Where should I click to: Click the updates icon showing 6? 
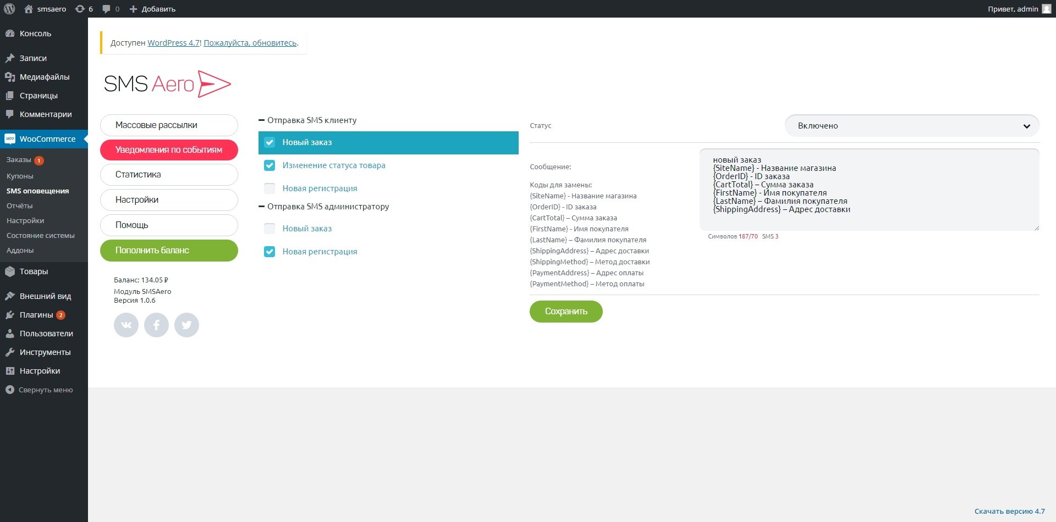(80, 9)
